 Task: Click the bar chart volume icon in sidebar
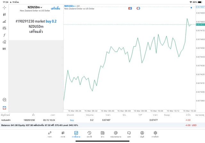pos(4,21)
